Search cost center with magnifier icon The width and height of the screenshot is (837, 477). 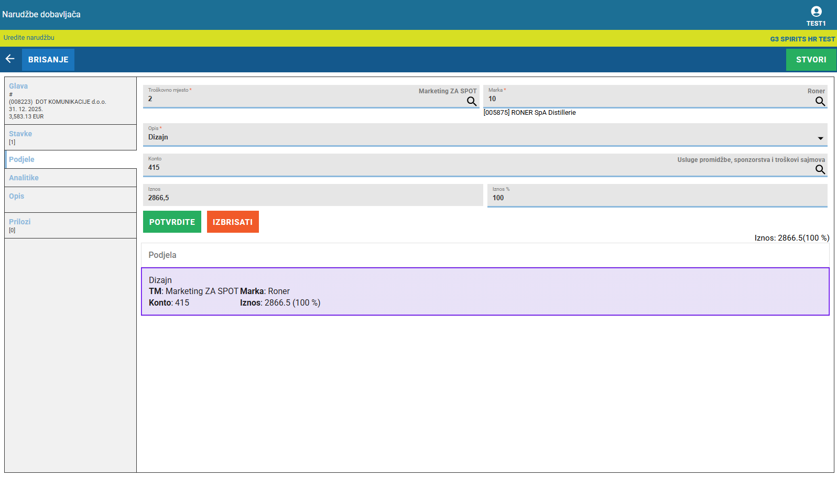(471, 101)
